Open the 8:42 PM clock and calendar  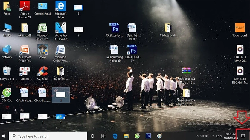231,136
